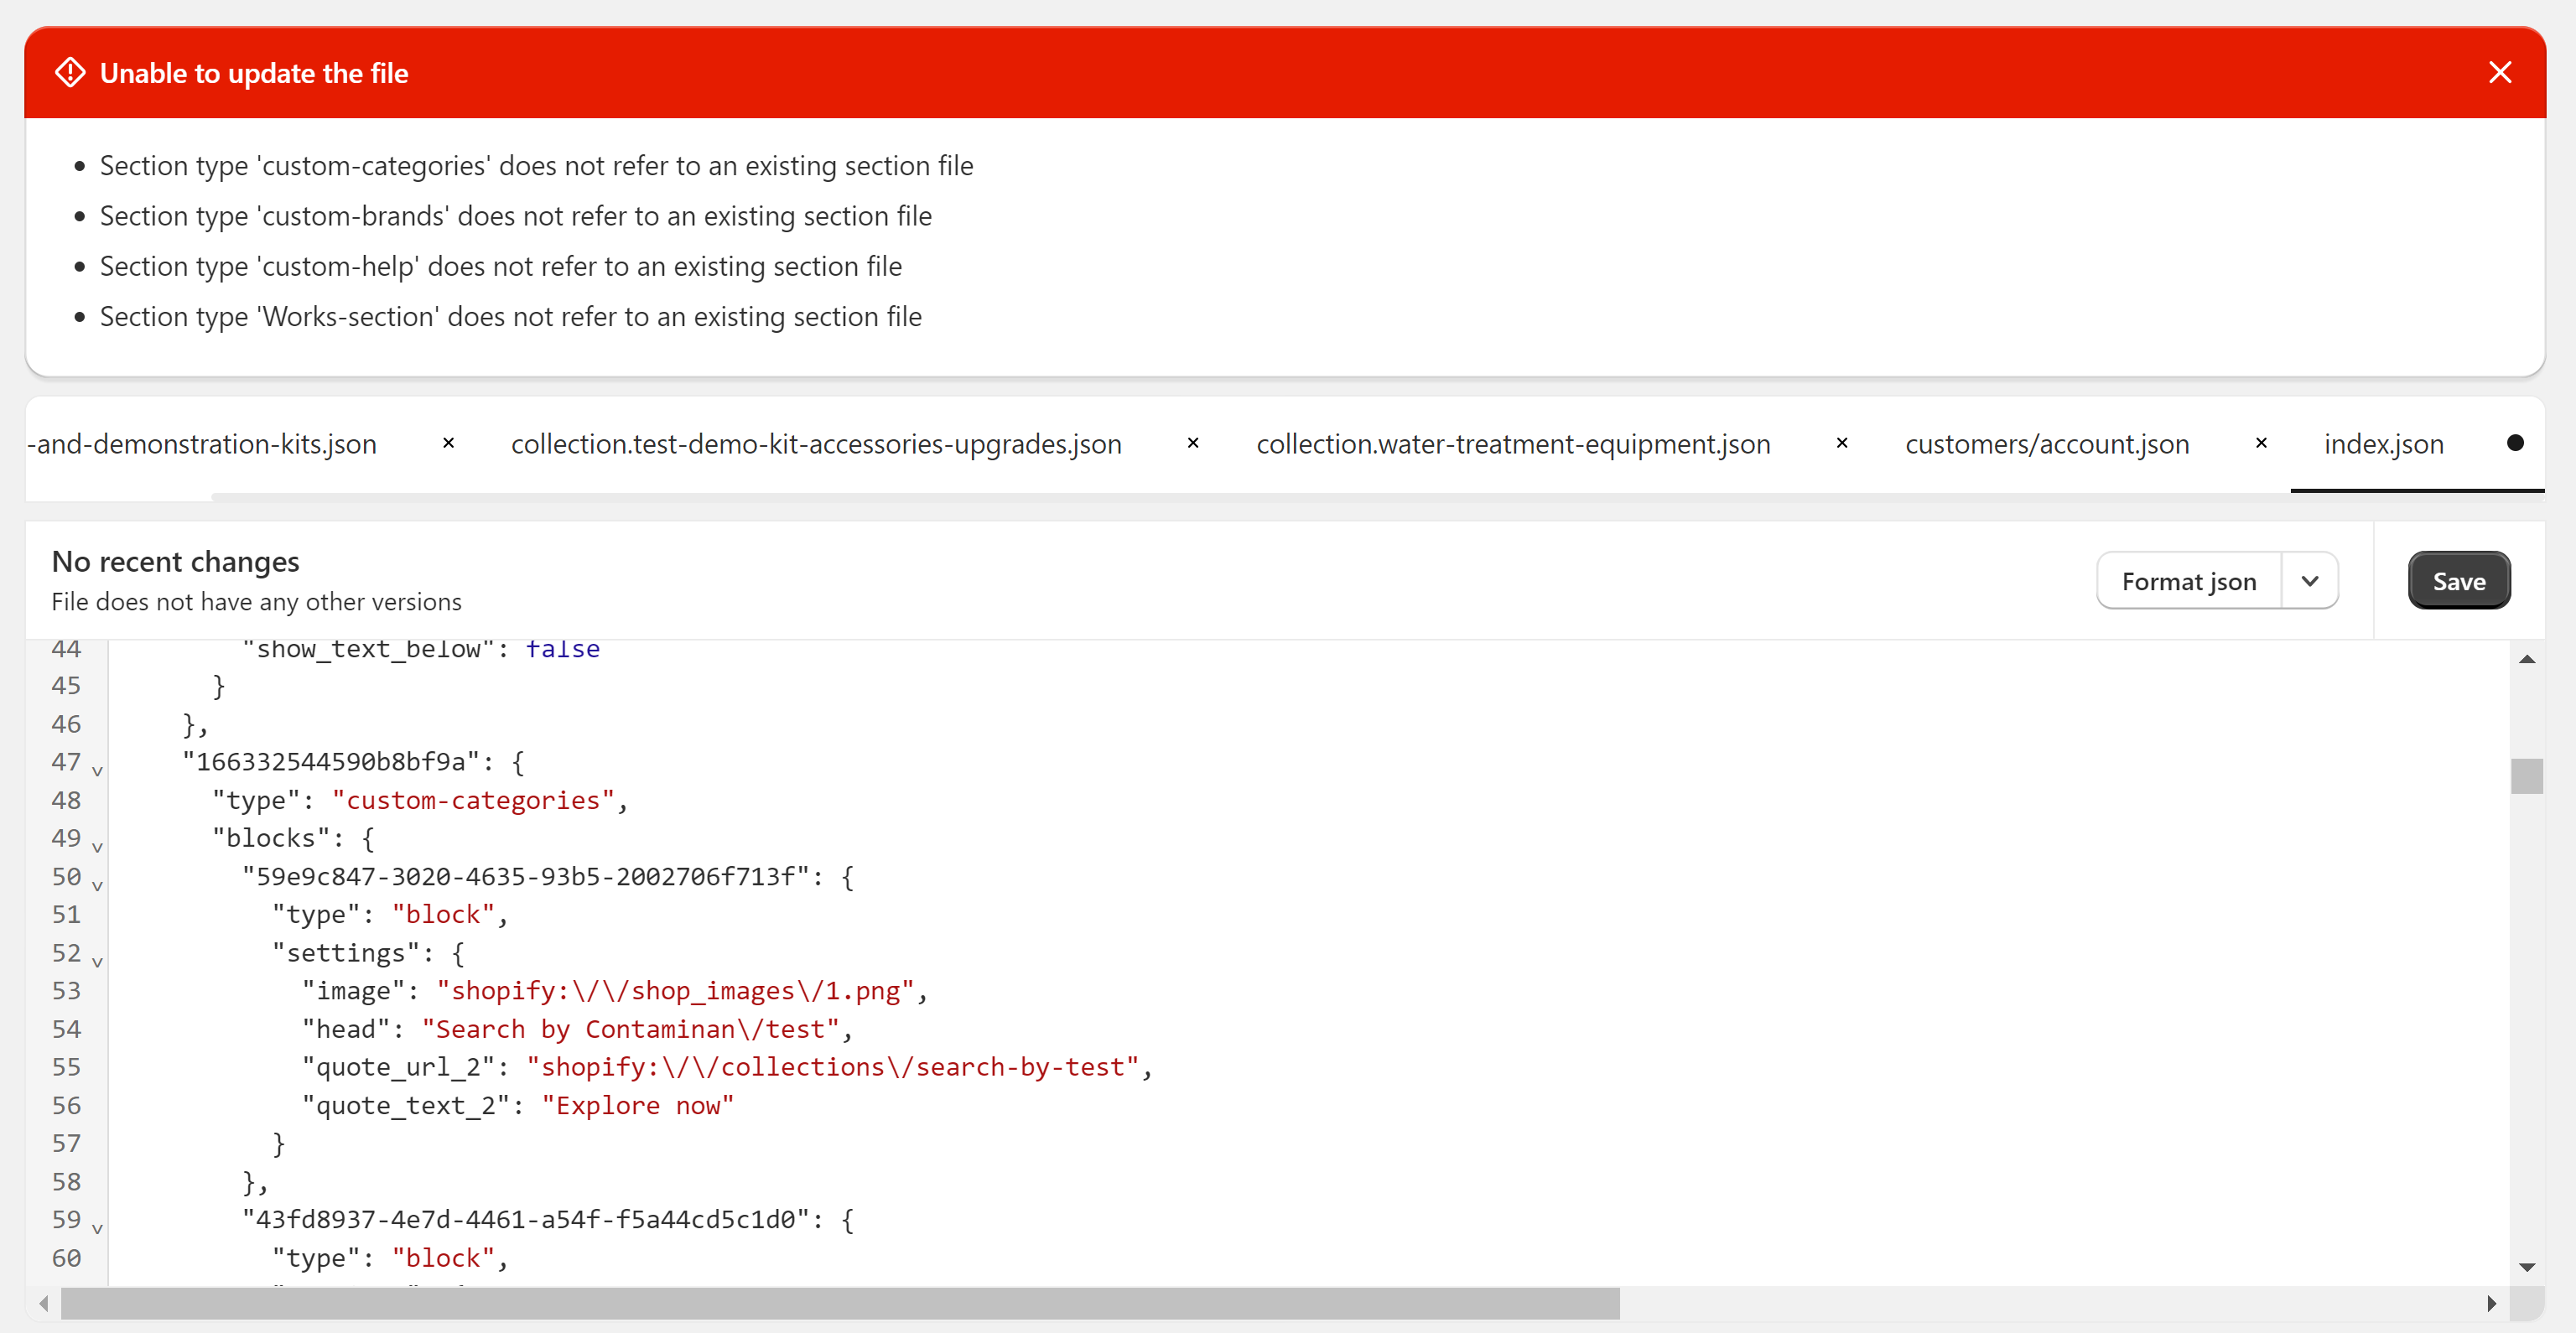Collapse the "blocks" object at line 49

(x=97, y=846)
